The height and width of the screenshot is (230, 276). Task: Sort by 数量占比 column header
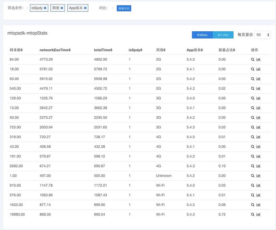(227, 50)
